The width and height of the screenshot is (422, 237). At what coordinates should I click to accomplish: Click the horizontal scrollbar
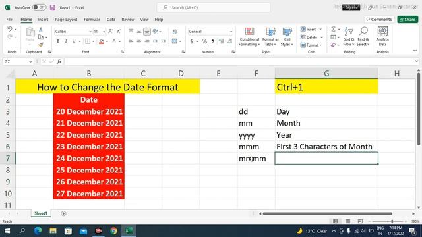(x=327, y=213)
